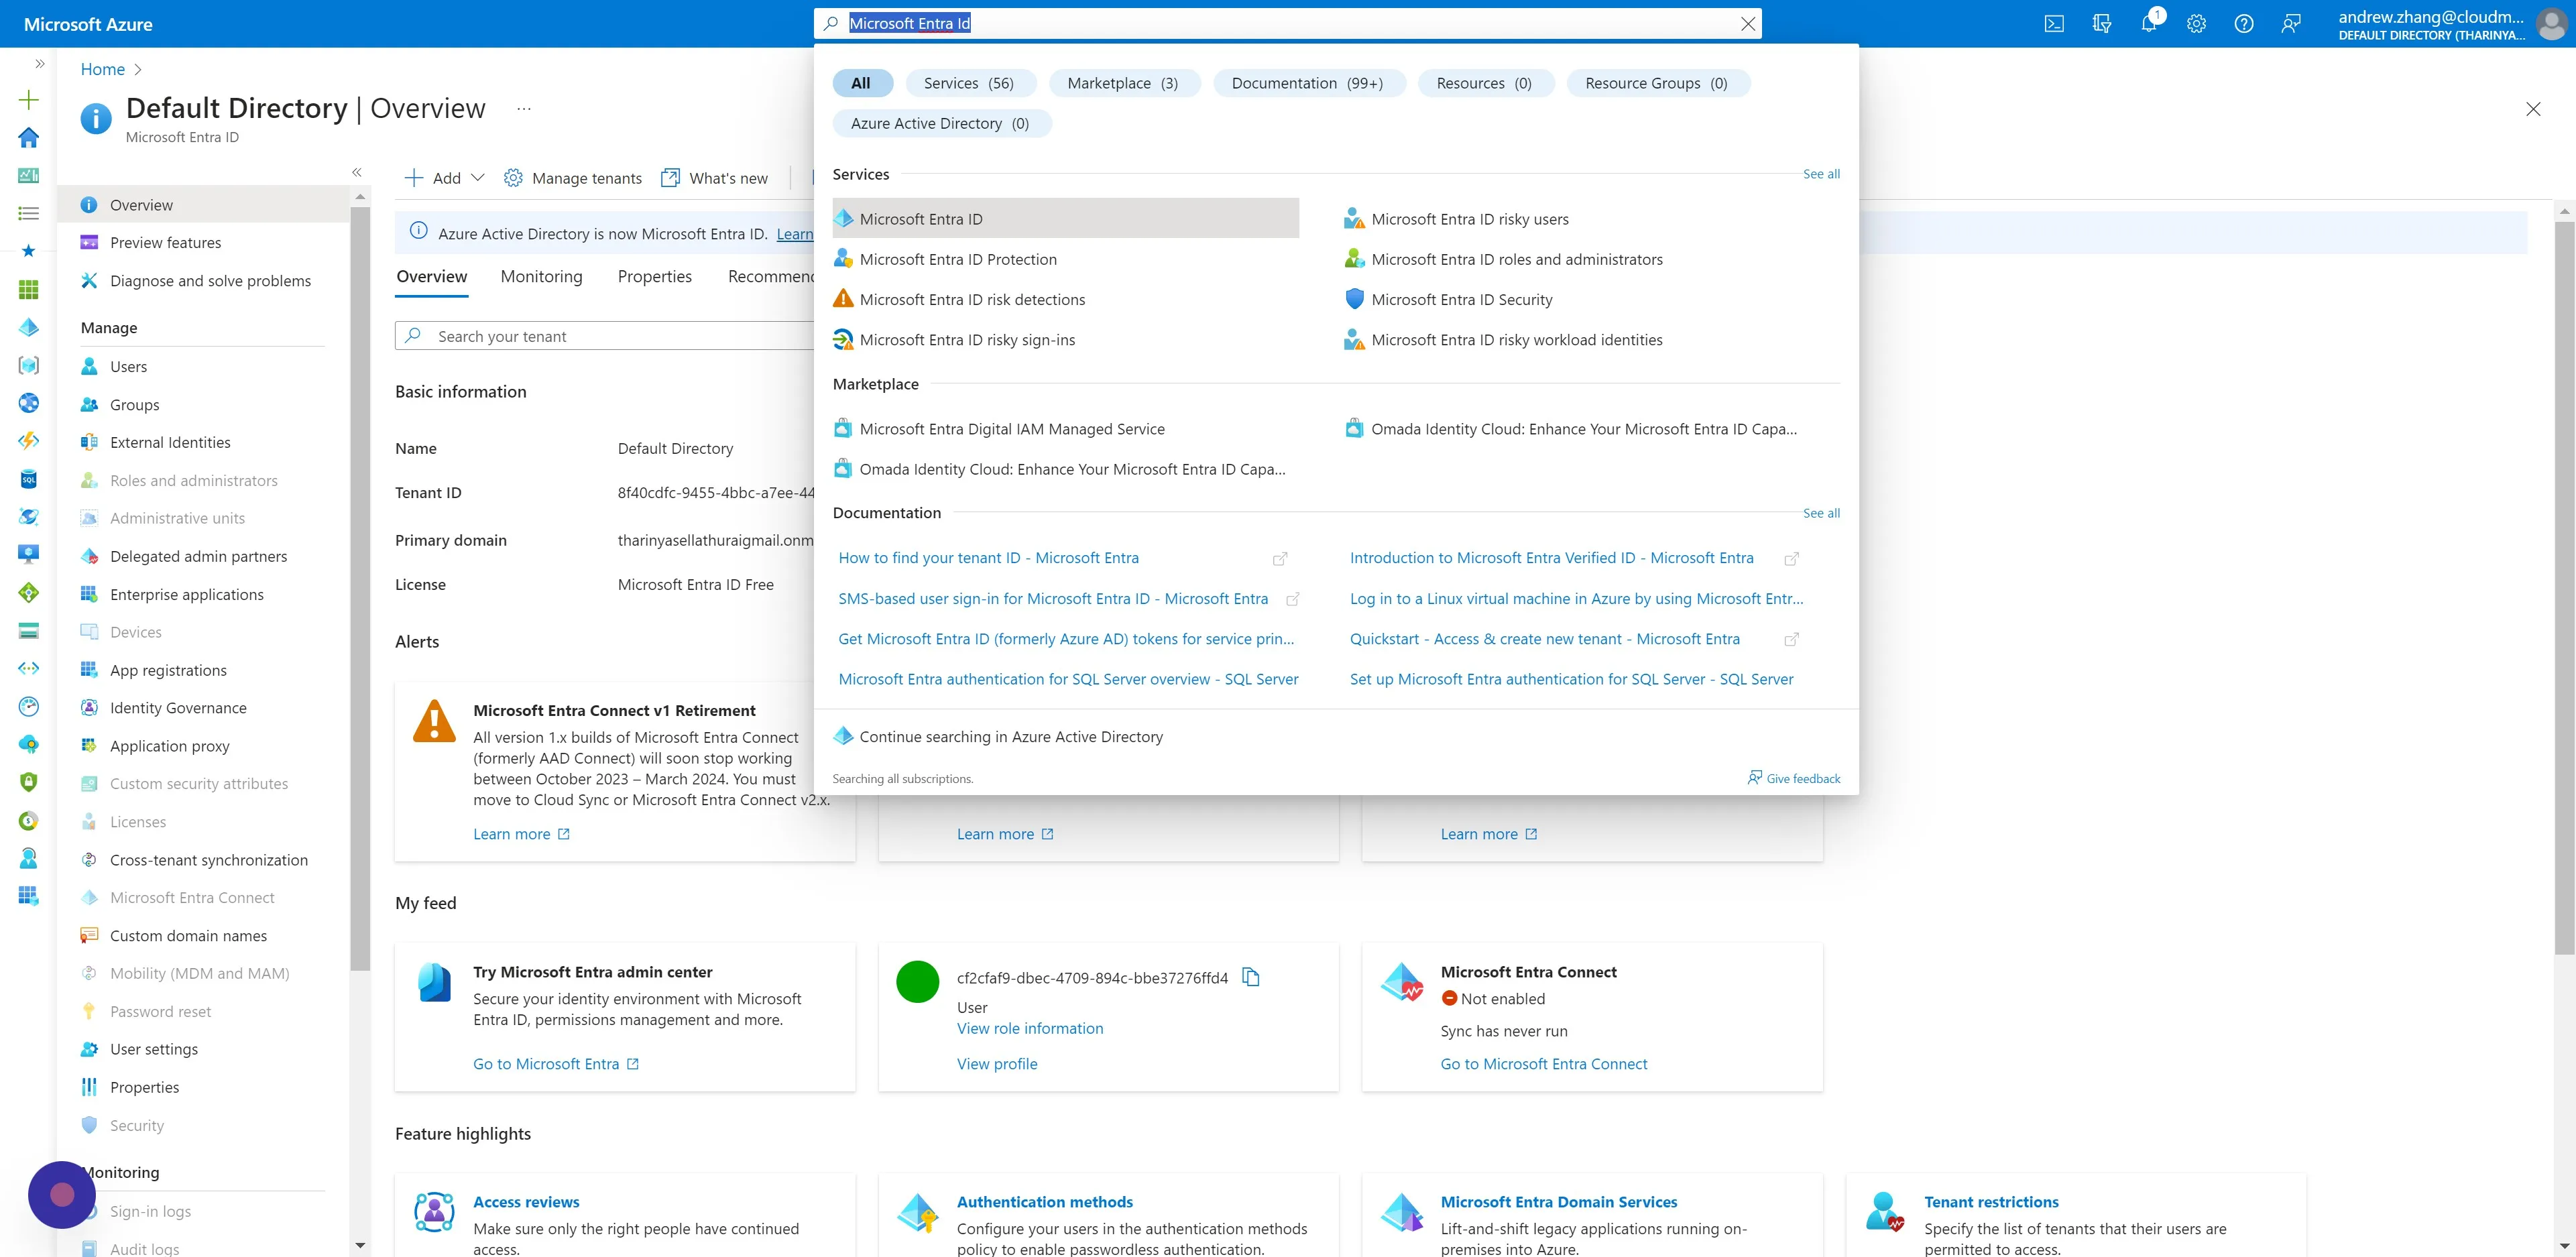Select Preview features in side menu

[204, 242]
